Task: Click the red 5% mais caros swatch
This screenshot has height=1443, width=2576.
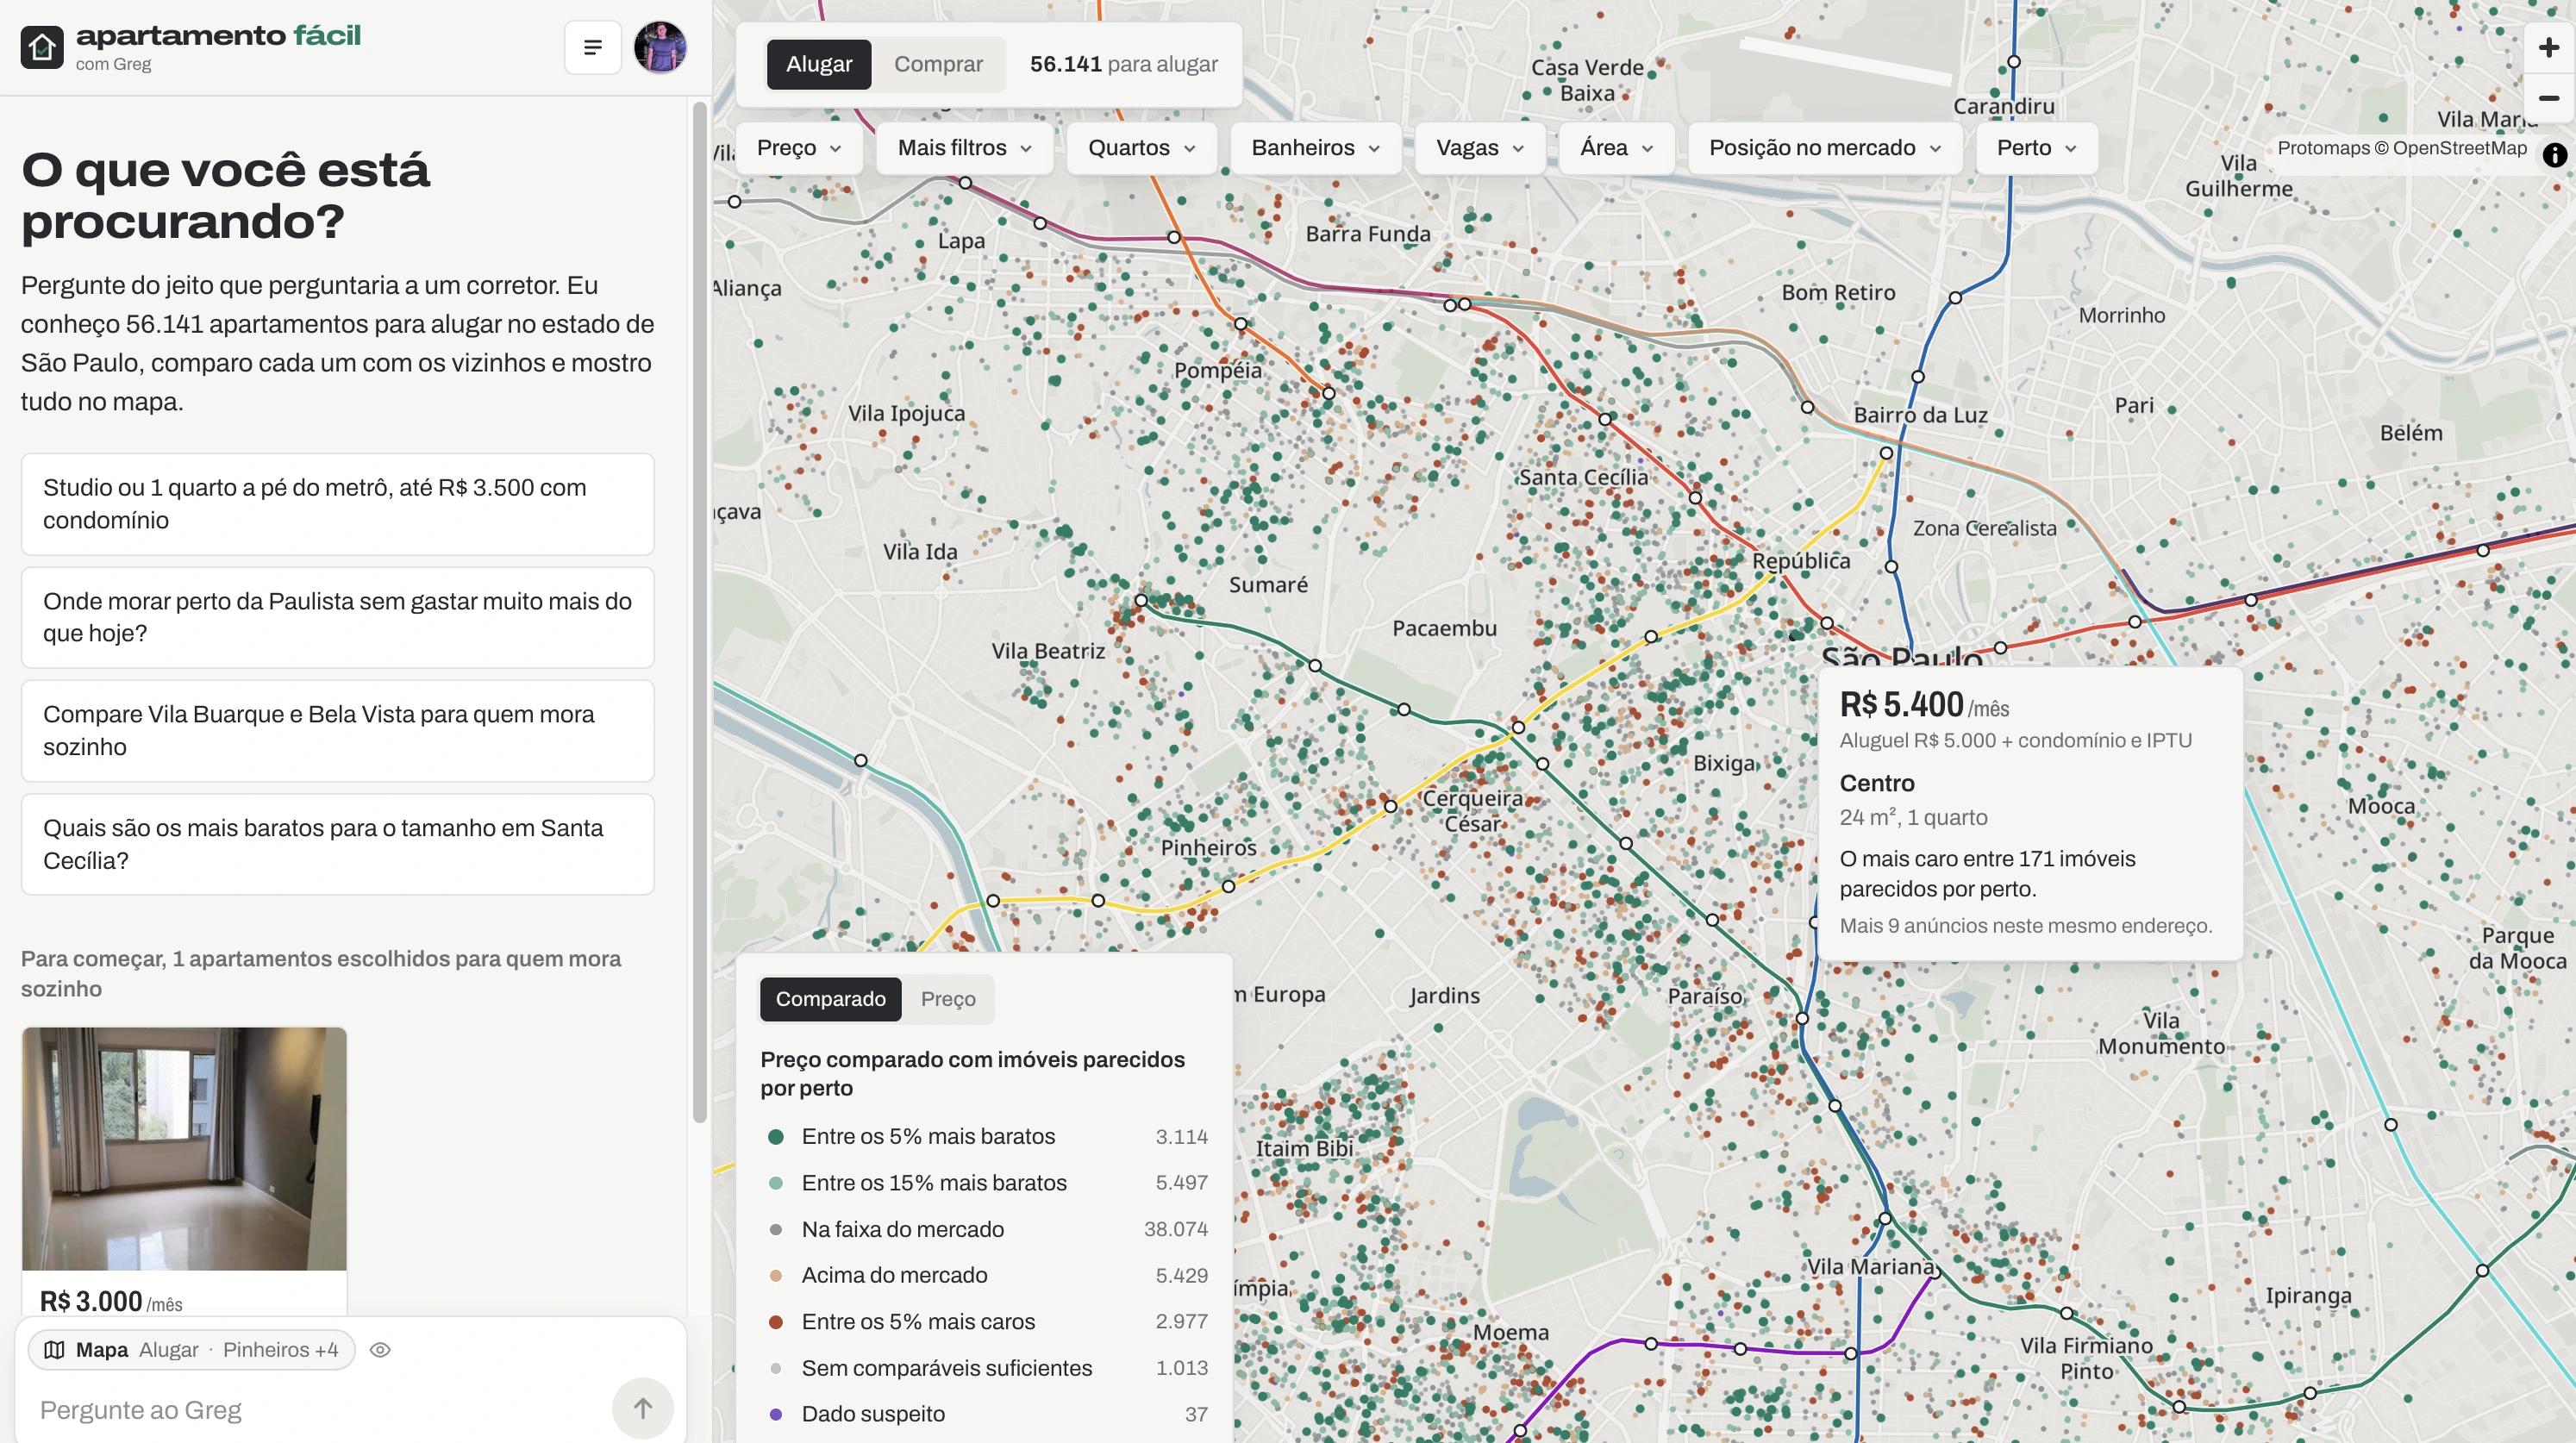Action: tap(775, 1321)
